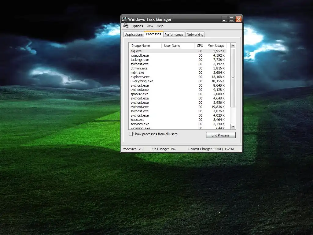Viewport: 313px width, 235px height.
Task: Sort processes by CPU column header
Action: pyautogui.click(x=200, y=46)
